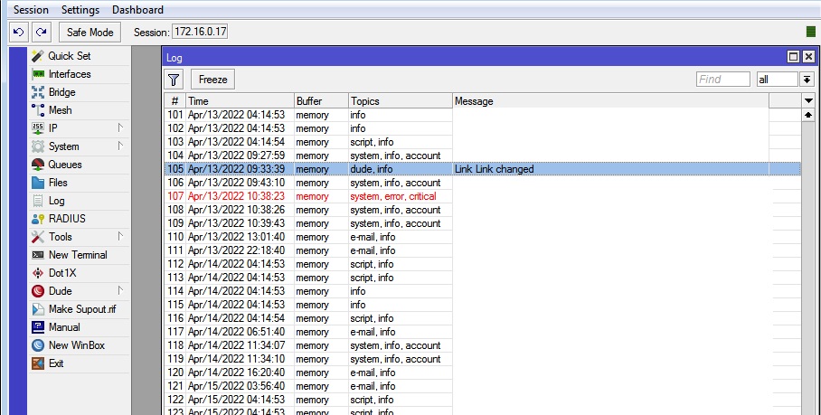Open the column chooser dropdown arrow
The height and width of the screenshot is (415, 821).
click(808, 101)
